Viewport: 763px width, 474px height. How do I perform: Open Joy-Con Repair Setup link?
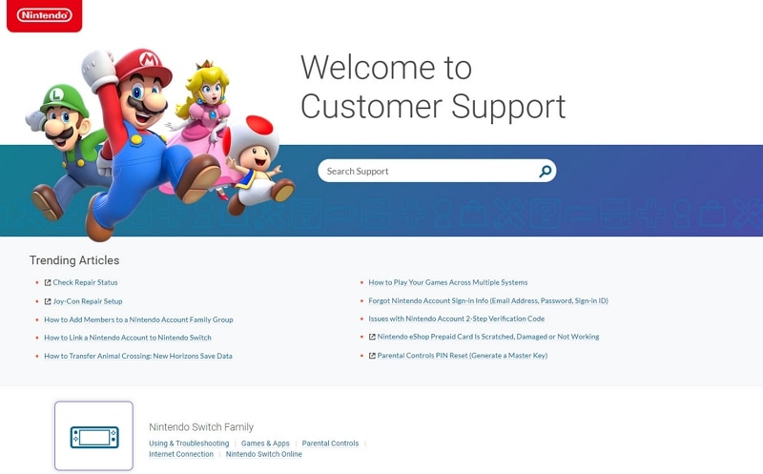click(x=88, y=301)
